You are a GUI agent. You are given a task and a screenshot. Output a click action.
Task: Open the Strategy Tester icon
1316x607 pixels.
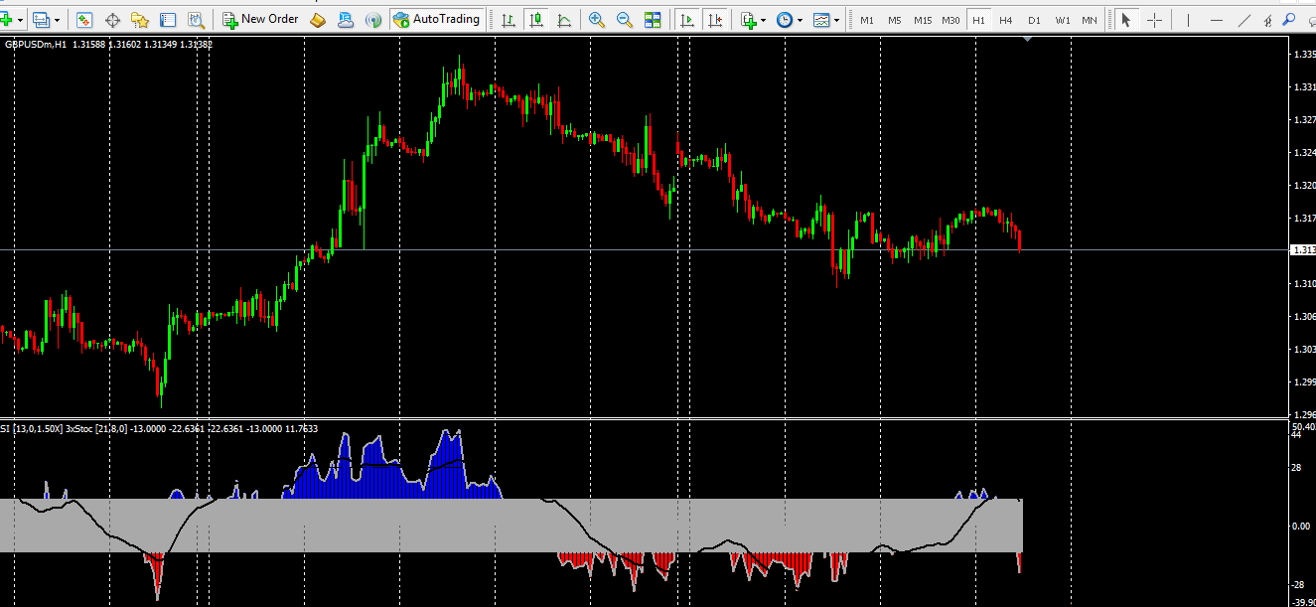(196, 19)
